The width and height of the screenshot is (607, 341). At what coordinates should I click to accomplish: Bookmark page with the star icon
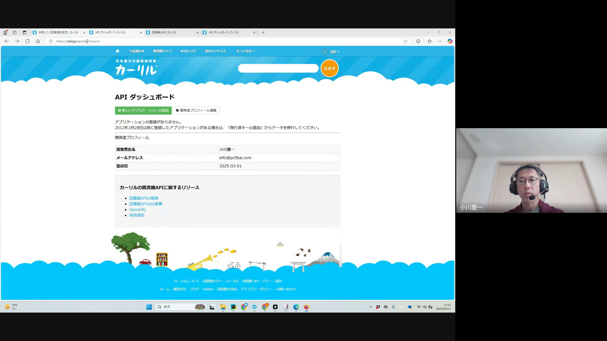[x=405, y=41]
